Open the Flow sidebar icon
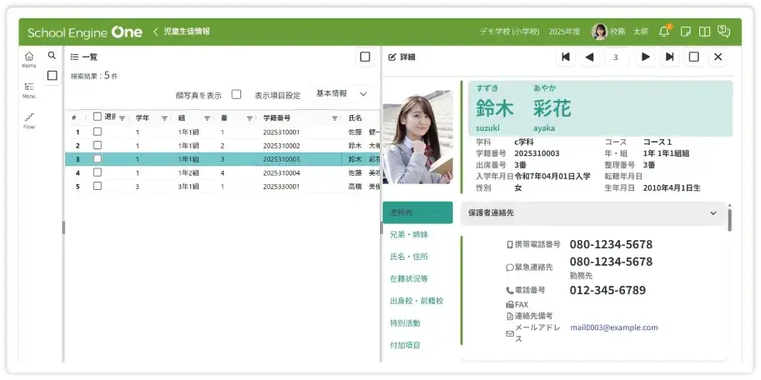761x380 pixels. pos(29,121)
